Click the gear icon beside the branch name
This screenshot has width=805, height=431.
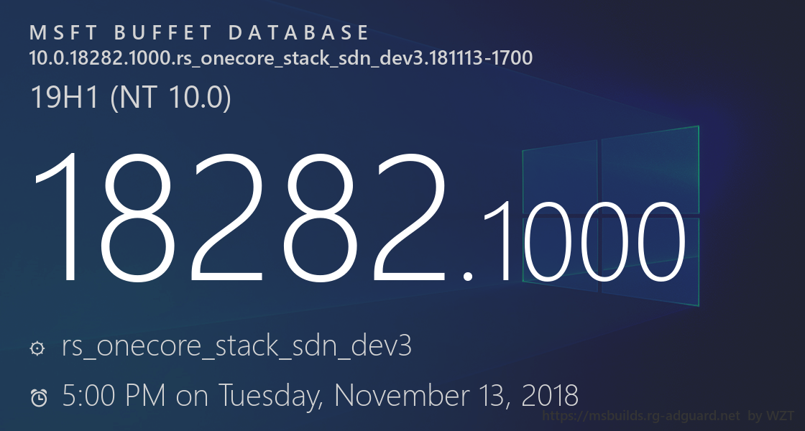click(x=36, y=349)
